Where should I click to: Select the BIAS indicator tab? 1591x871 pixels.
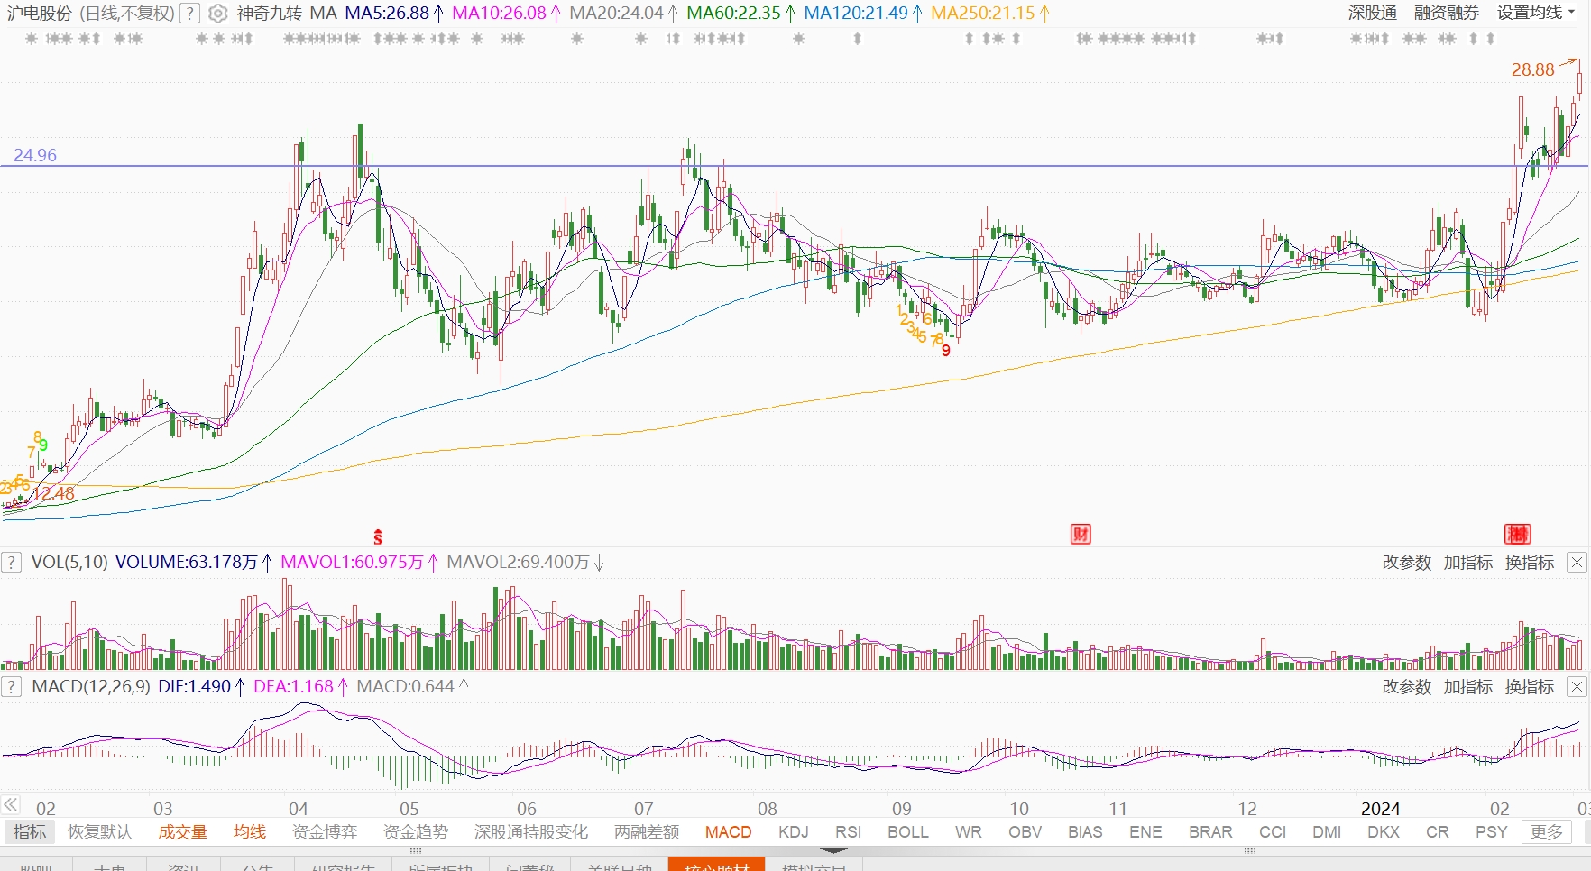click(1085, 832)
